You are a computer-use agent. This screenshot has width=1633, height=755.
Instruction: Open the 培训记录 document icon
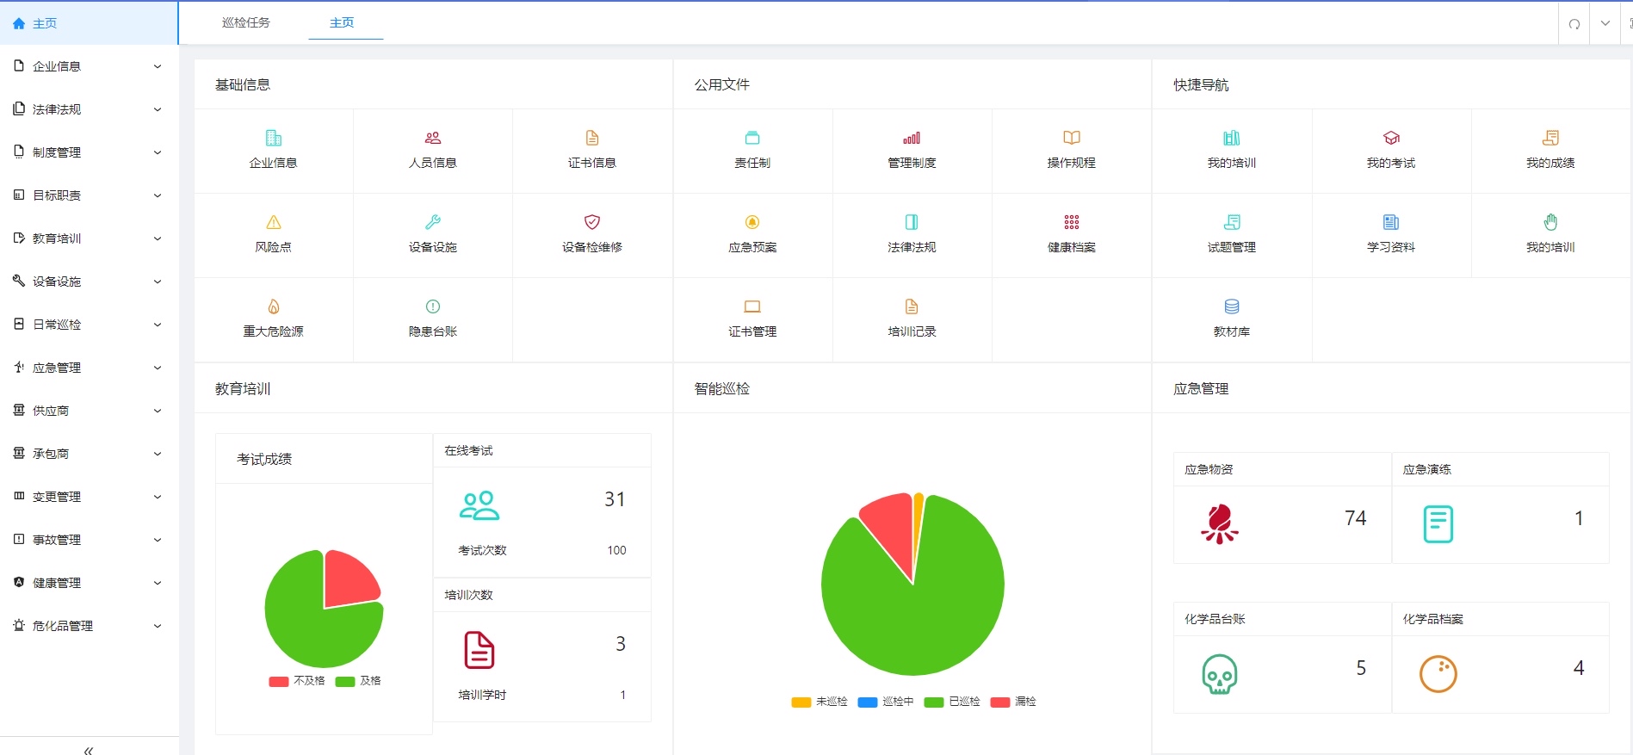(x=912, y=306)
